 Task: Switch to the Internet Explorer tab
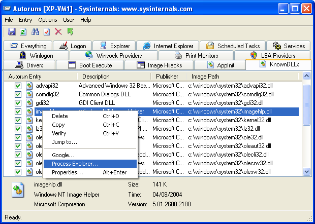pyautogui.click(x=168, y=46)
